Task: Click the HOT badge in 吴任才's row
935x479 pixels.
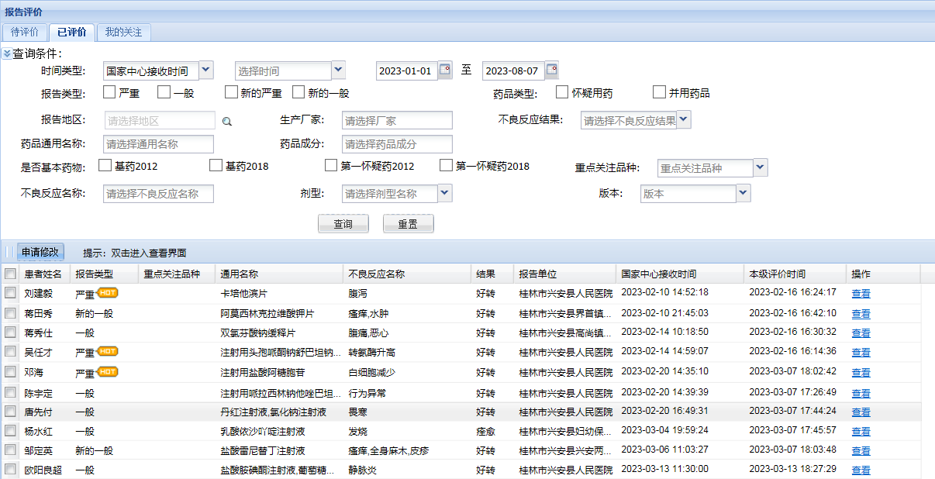Action: point(107,352)
